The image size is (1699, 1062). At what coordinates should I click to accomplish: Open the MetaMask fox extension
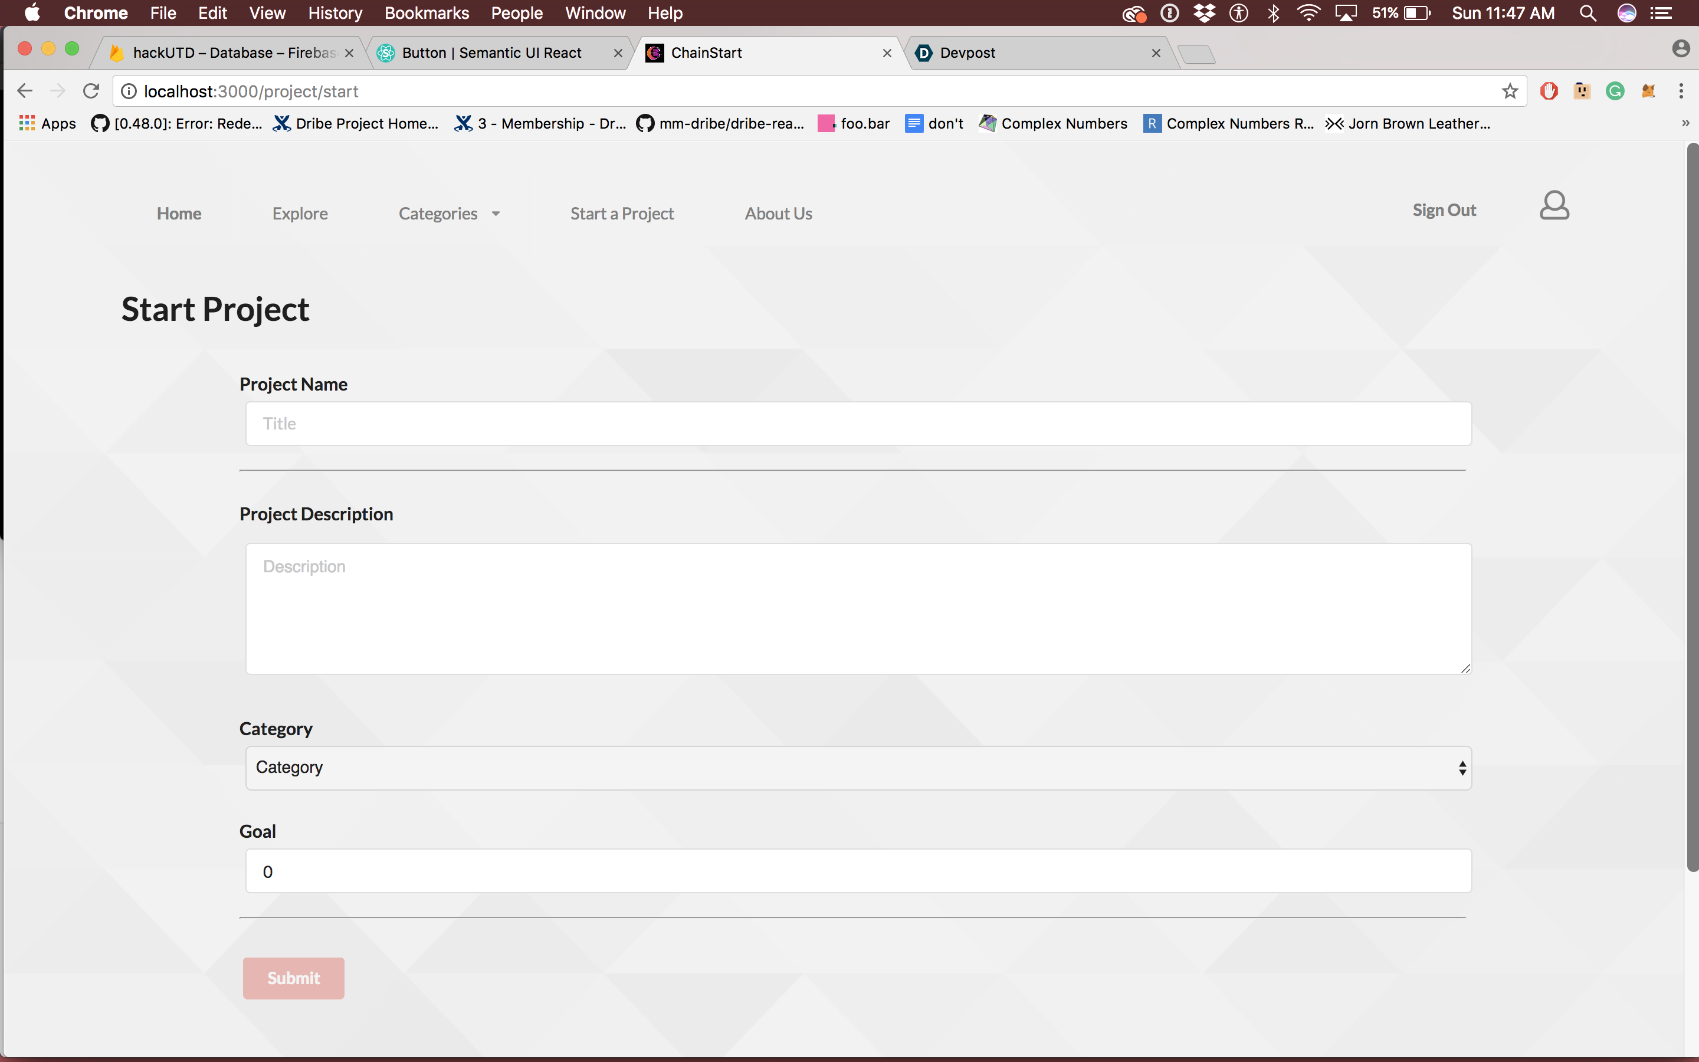click(1648, 91)
